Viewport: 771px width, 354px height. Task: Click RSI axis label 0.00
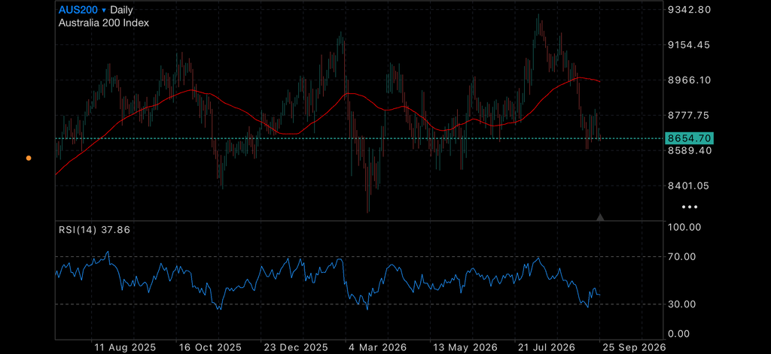coord(679,334)
